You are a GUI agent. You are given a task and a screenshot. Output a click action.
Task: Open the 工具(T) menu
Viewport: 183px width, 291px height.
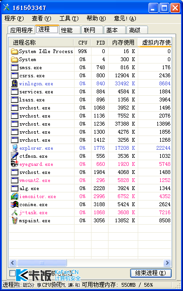[69, 18]
